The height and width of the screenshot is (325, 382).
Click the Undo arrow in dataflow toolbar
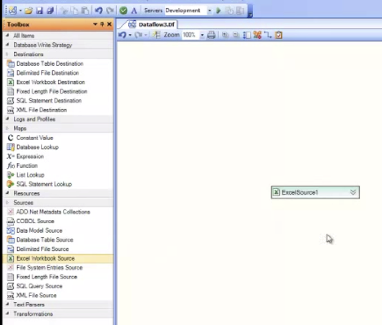(x=122, y=35)
